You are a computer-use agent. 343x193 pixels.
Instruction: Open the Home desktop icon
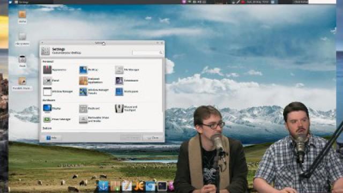22,17
